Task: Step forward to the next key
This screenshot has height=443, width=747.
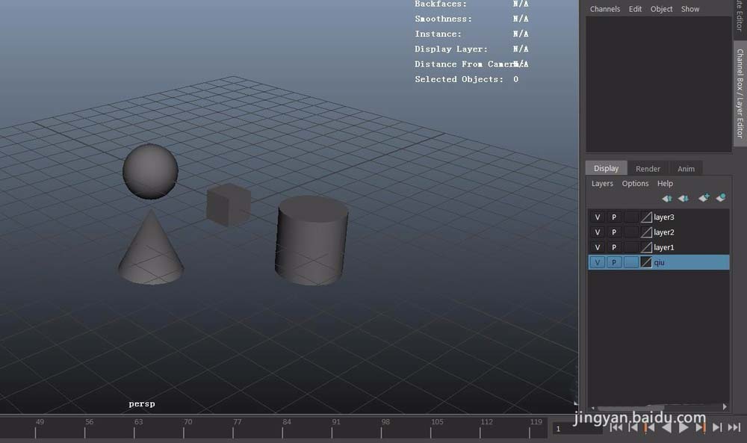Action: pyautogui.click(x=701, y=427)
